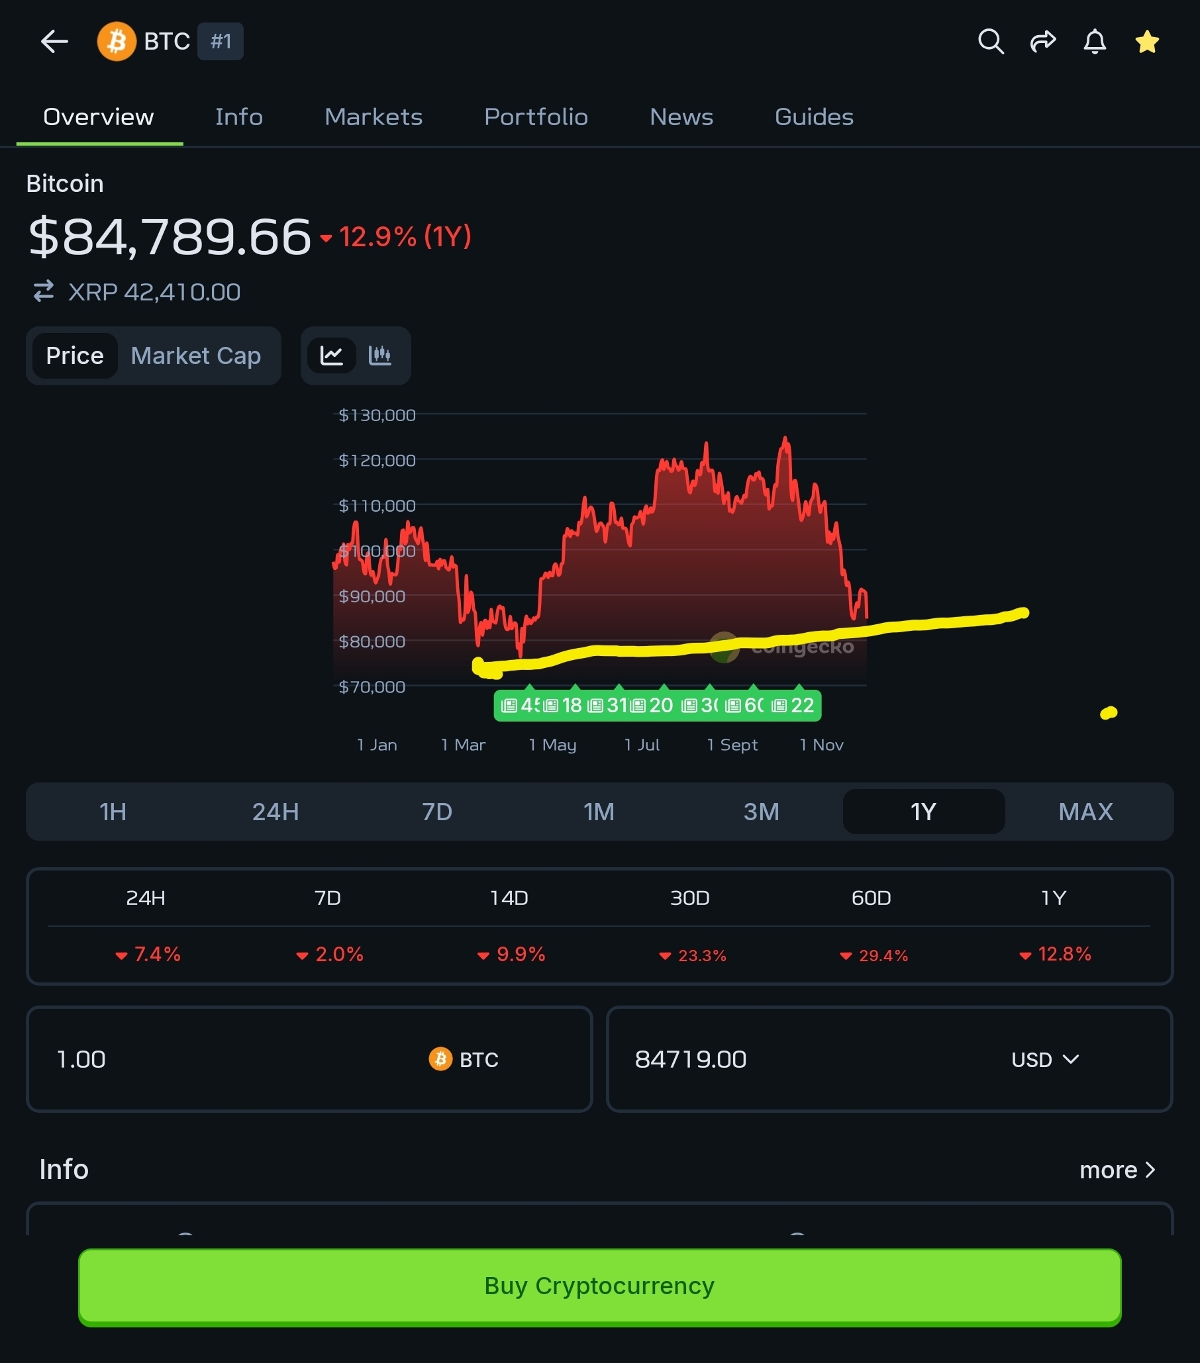Select the 3M time range
The width and height of the screenshot is (1200, 1363).
coord(761,812)
